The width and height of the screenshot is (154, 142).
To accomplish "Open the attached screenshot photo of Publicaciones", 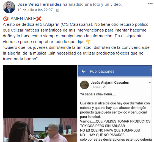I will [115, 103].
